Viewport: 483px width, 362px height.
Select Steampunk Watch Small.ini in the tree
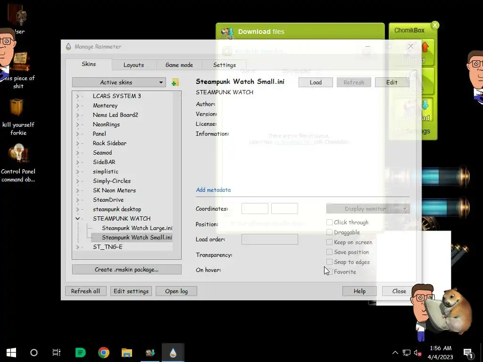(x=137, y=238)
